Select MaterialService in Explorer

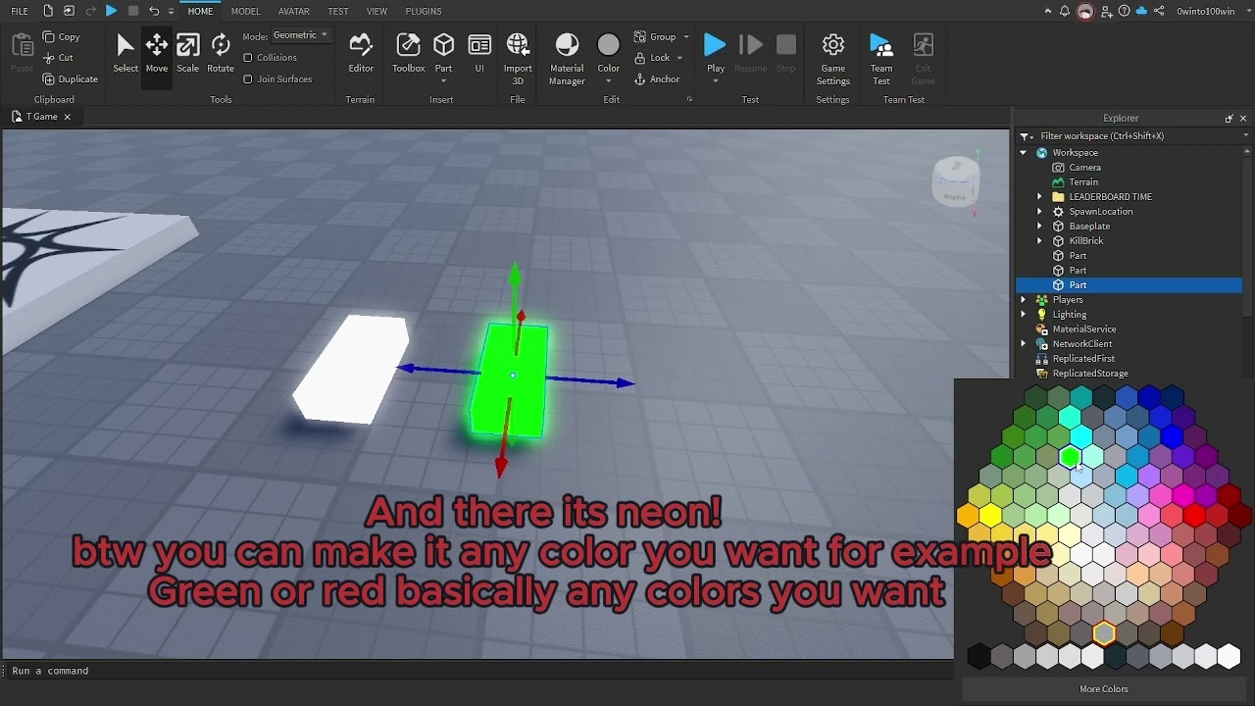[1083, 329]
